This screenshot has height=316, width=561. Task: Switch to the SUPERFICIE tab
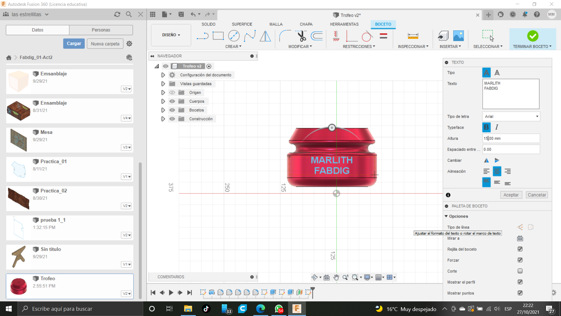242,24
